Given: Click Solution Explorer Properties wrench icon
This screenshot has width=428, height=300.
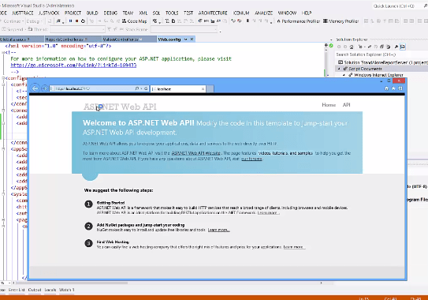Looking at the screenshot, I should tap(396, 47).
